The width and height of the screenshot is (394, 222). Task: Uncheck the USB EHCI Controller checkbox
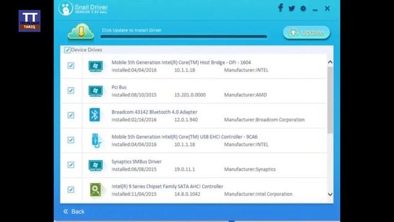point(71,140)
